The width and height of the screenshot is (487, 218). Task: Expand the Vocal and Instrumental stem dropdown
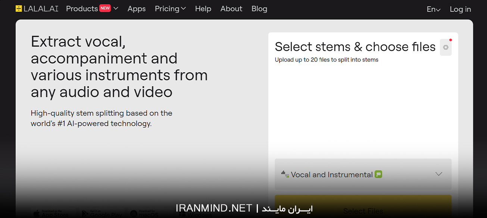click(439, 174)
